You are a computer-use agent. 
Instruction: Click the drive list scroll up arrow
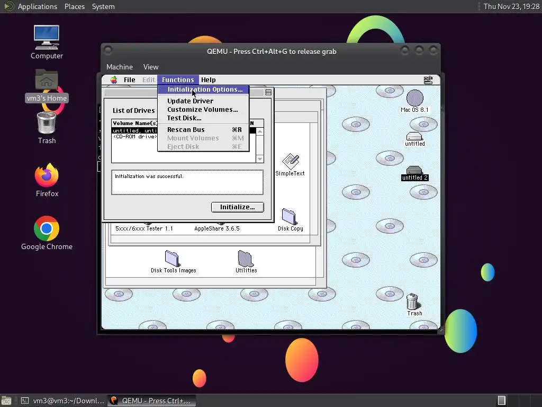click(x=259, y=131)
